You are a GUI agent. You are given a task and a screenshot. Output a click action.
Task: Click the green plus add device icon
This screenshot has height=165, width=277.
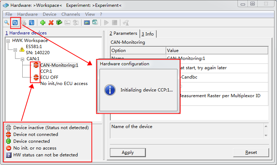click(x=43, y=23)
